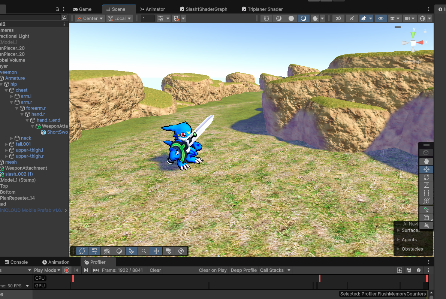Click the add-point custom editor tool
The height and width of the screenshot is (299, 446).
tap(426, 210)
